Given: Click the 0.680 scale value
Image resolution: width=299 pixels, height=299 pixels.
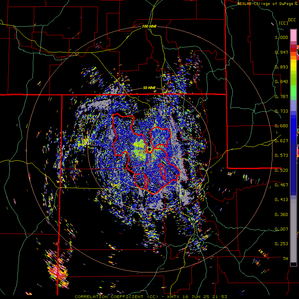Looking at the screenshot, I should point(281,126).
